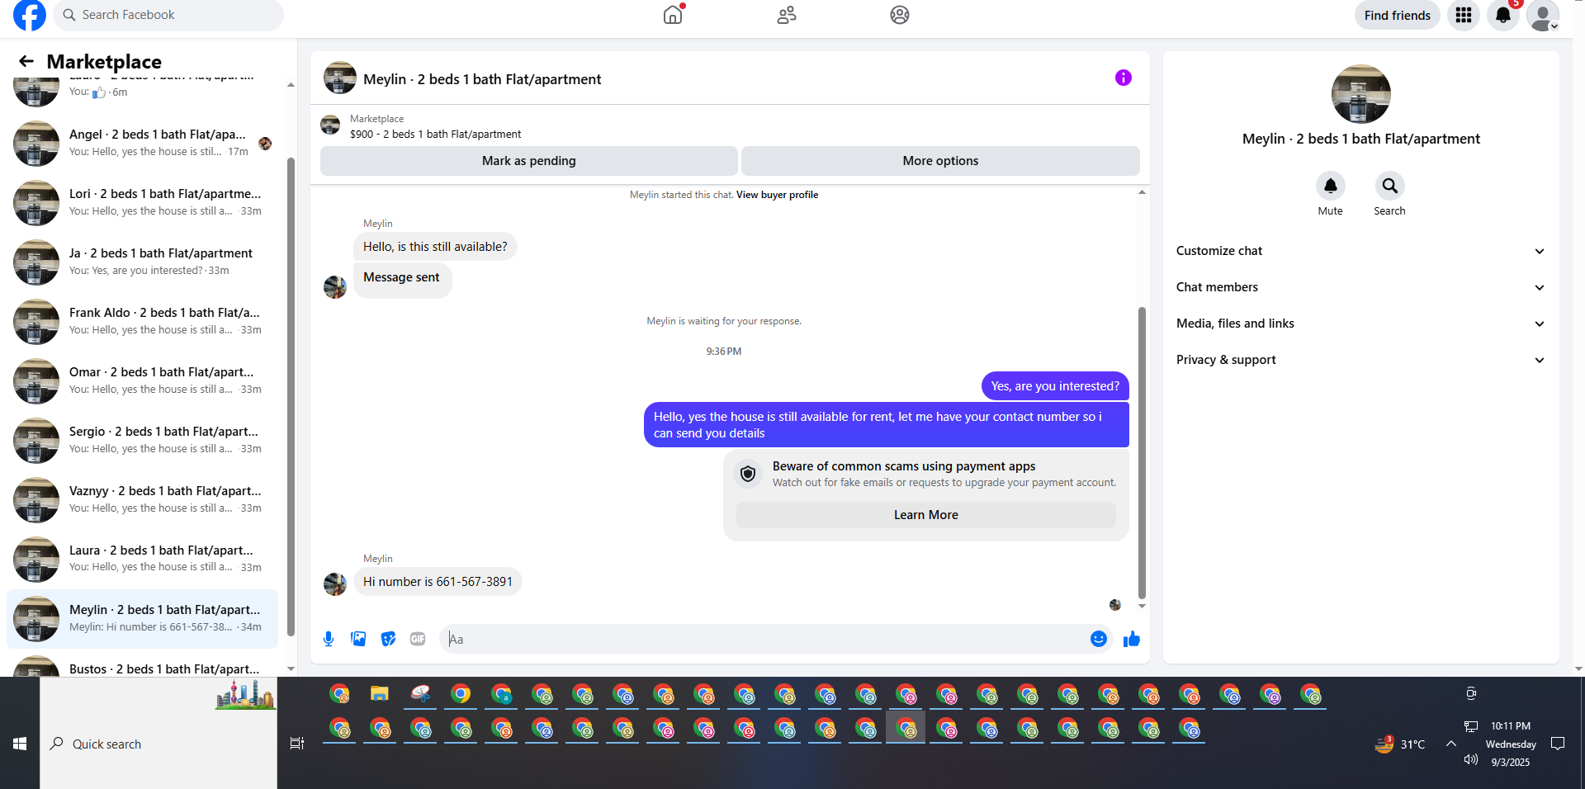Click the 'Hello, is this still available?' message

click(x=435, y=247)
